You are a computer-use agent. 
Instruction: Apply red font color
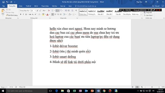(47, 14)
